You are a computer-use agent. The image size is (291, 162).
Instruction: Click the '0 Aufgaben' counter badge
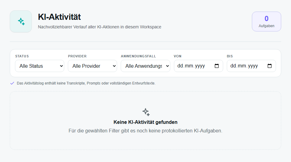pyautogui.click(x=267, y=21)
